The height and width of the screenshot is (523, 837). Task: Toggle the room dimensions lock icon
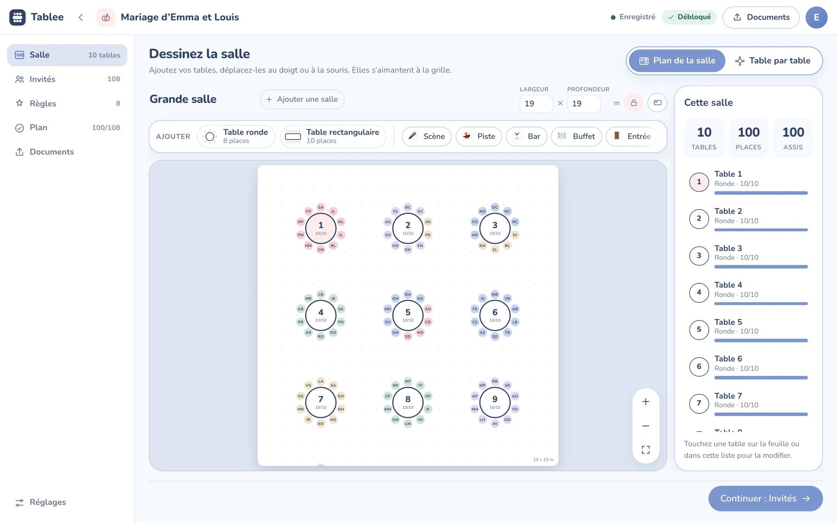point(634,103)
